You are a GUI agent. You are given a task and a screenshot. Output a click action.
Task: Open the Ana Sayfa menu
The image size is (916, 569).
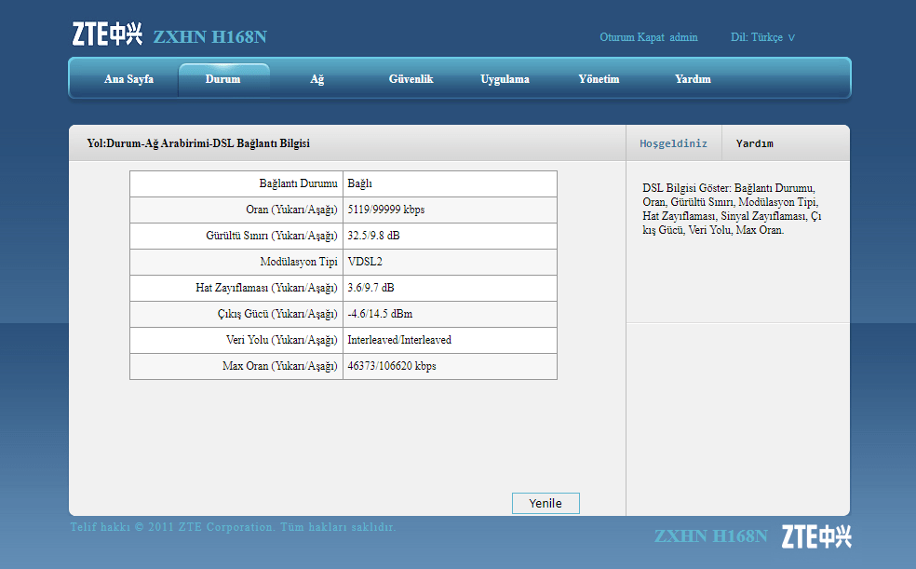(x=128, y=79)
